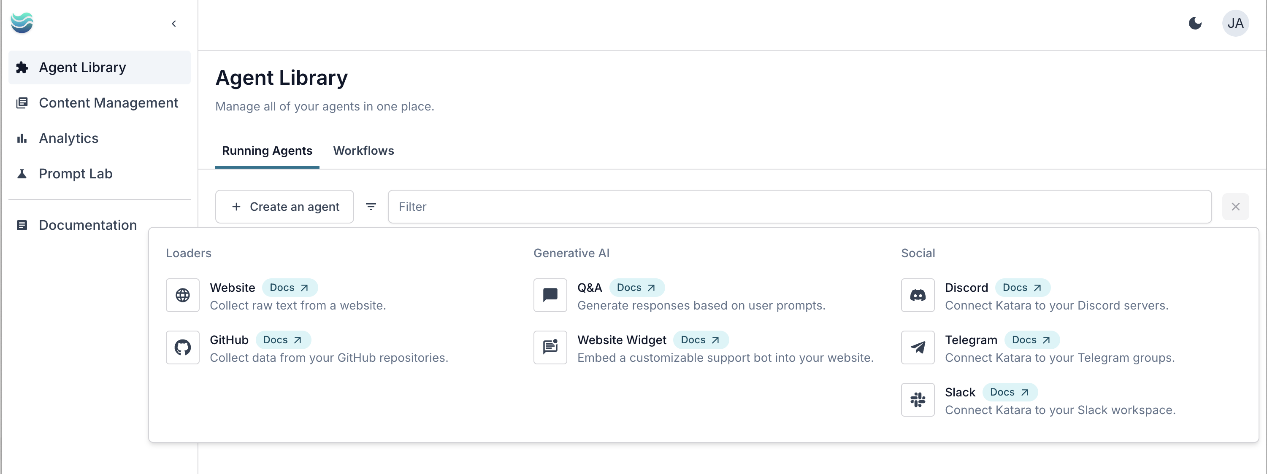Collapse the sidebar with the chevron
This screenshot has width=1267, height=474.
[x=173, y=24]
